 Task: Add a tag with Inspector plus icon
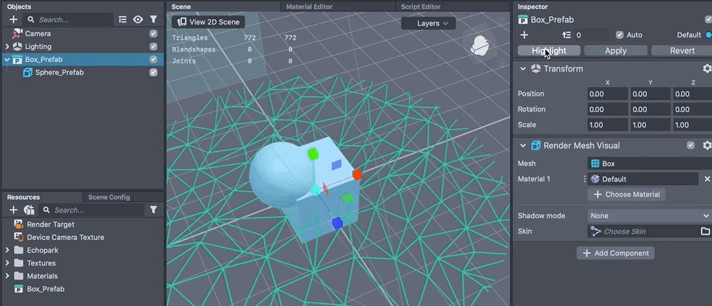[x=524, y=35]
